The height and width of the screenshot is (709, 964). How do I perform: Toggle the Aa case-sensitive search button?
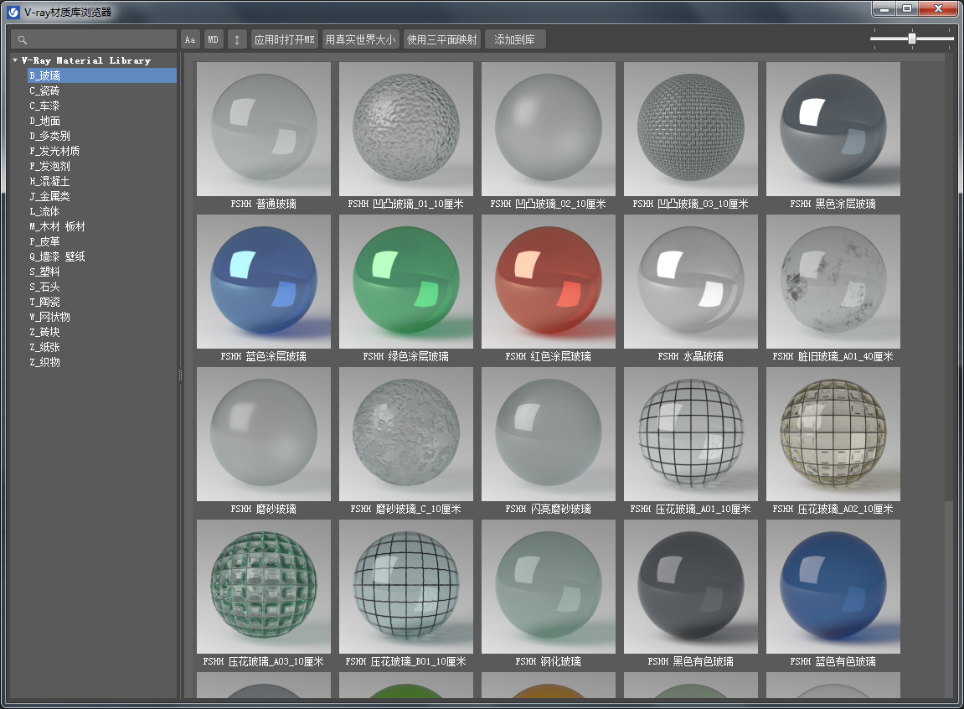pyautogui.click(x=190, y=39)
